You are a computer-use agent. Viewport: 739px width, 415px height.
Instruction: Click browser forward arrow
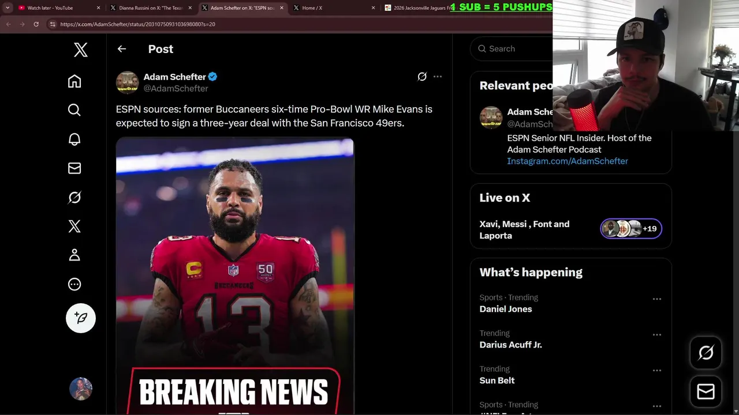pos(22,24)
